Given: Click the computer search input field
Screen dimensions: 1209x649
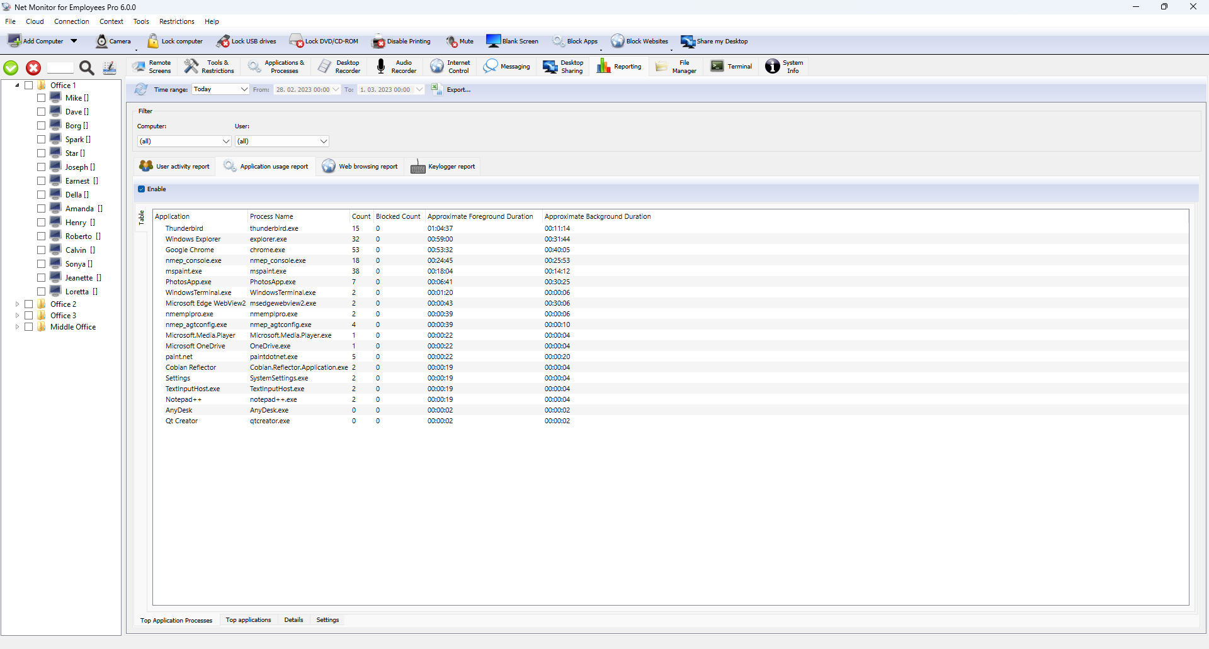Looking at the screenshot, I should click(x=60, y=68).
